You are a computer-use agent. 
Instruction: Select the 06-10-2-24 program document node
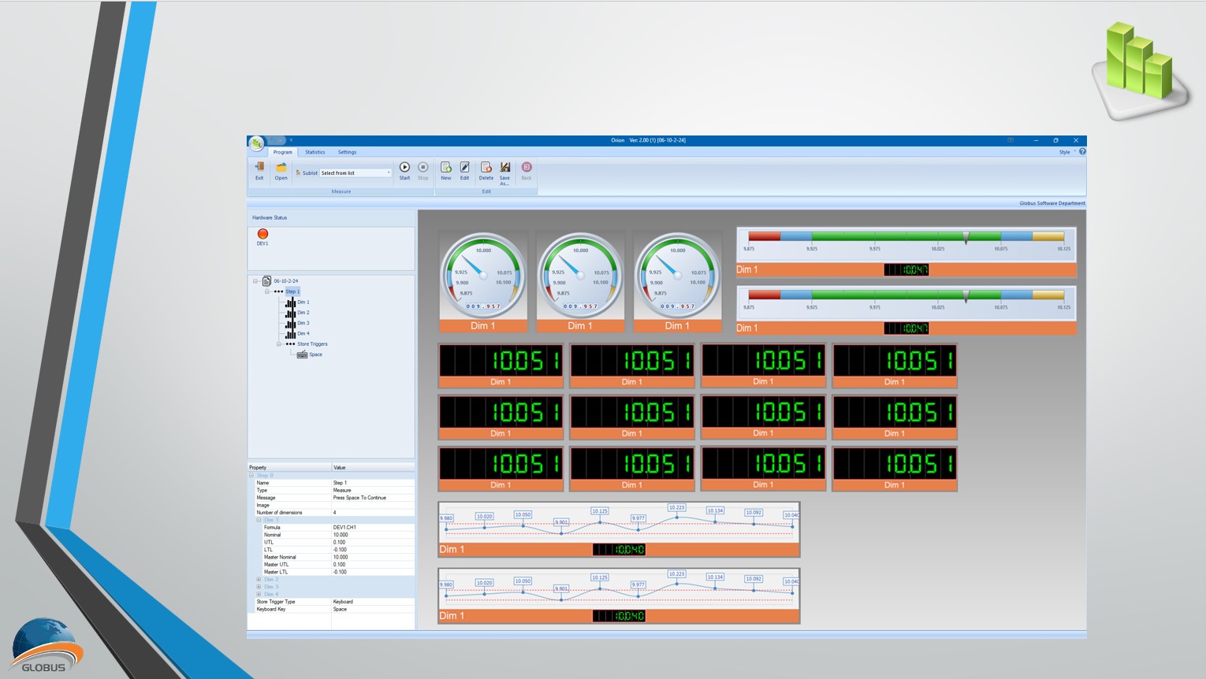click(x=285, y=281)
